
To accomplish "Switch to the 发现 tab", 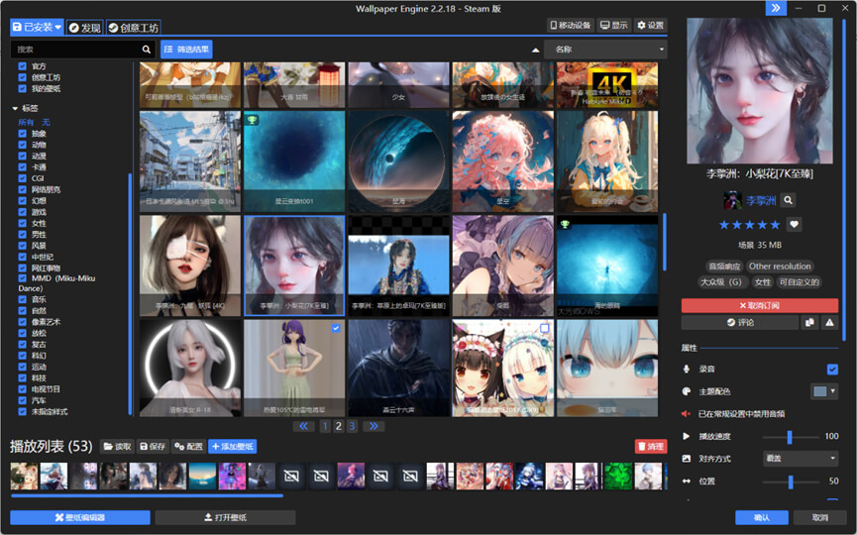I will pyautogui.click(x=85, y=28).
